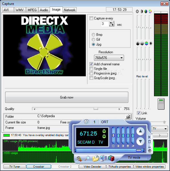Click the > expand button below TV dropdown
The image size is (170, 171).
click(159, 135)
